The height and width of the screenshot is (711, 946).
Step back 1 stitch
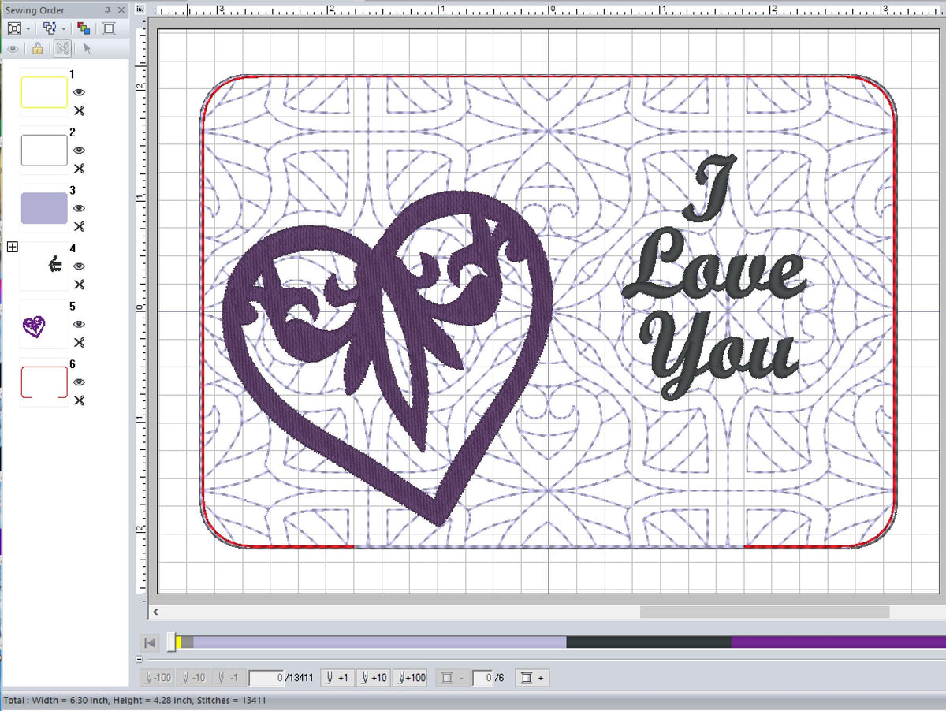228,678
